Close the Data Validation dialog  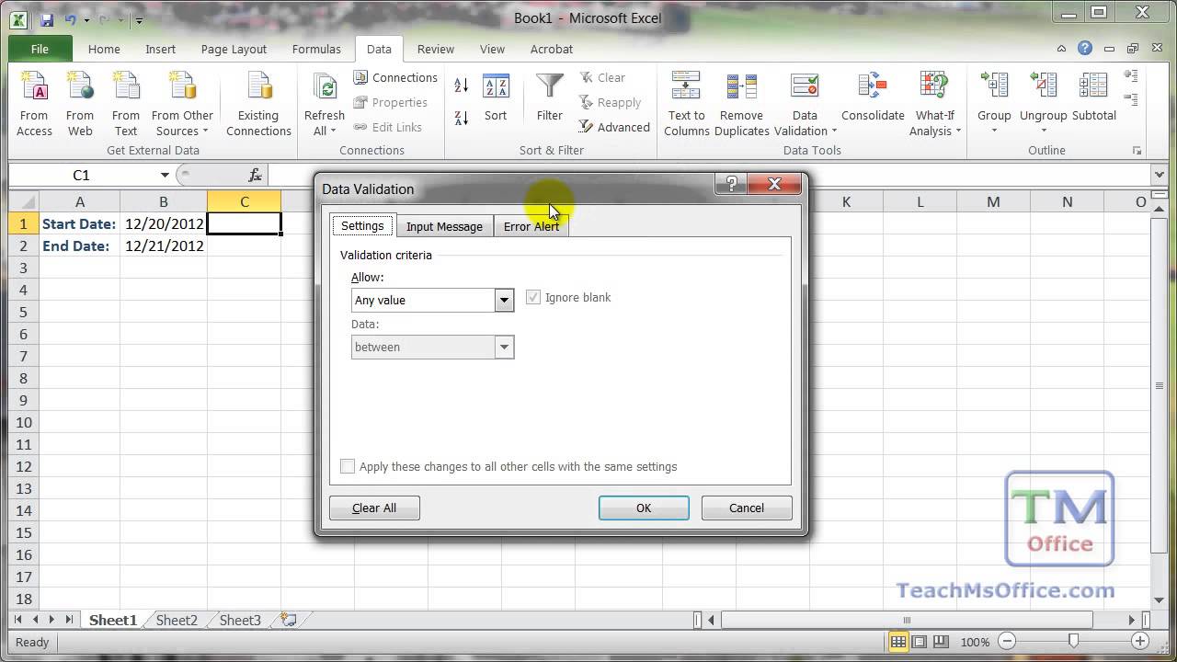tap(774, 184)
